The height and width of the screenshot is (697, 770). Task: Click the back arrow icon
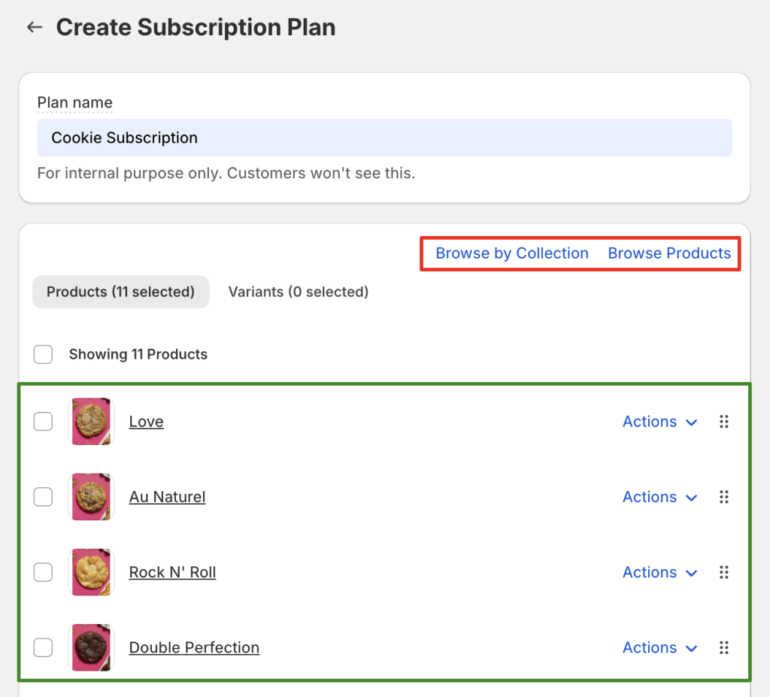[x=34, y=28]
